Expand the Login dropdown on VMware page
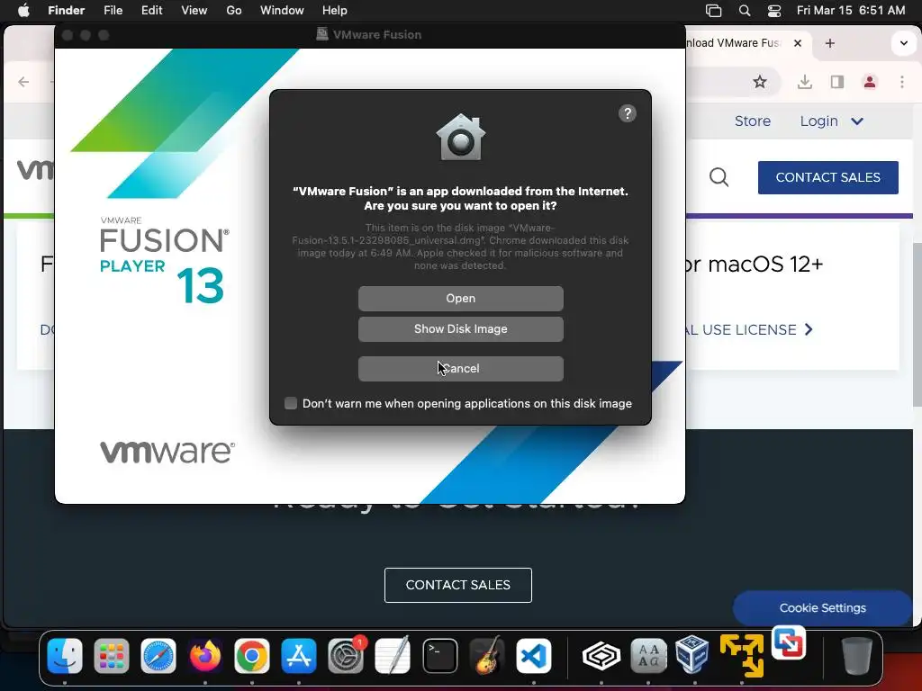Screen dimensions: 922x691 (831, 121)
